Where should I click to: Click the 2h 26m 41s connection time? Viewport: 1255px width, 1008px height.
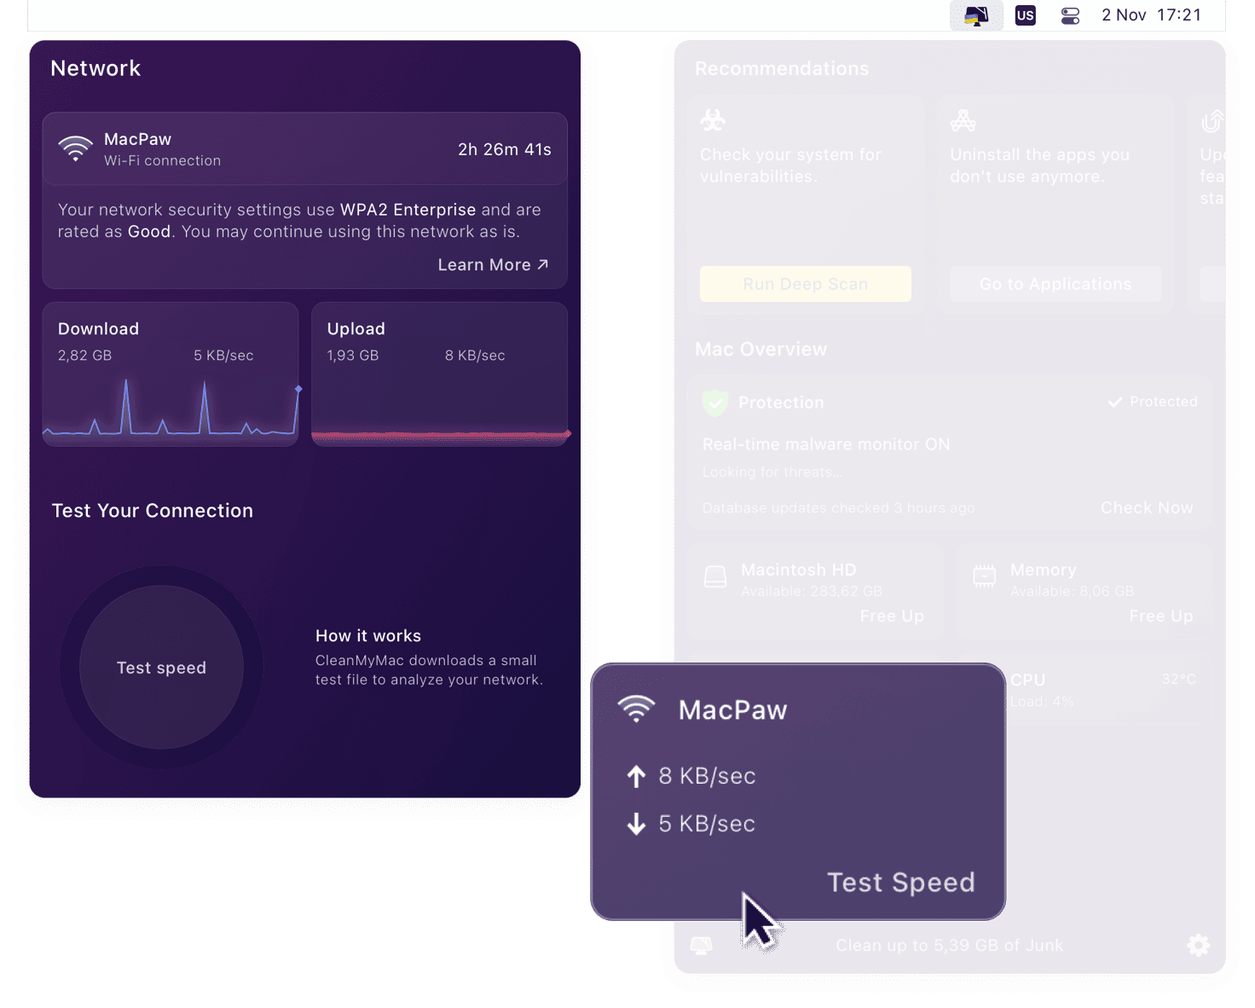(x=505, y=149)
